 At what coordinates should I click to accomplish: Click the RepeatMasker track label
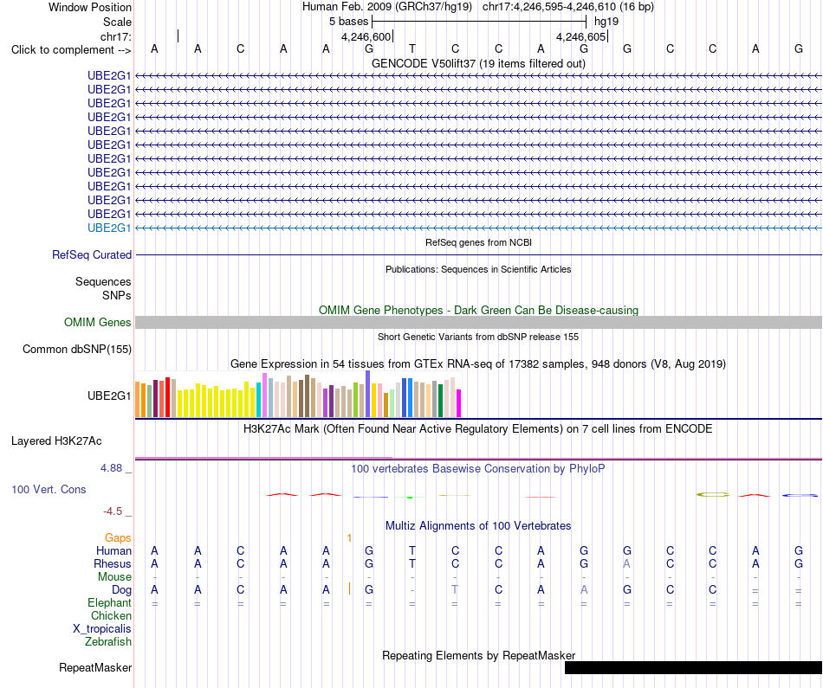tap(95, 667)
